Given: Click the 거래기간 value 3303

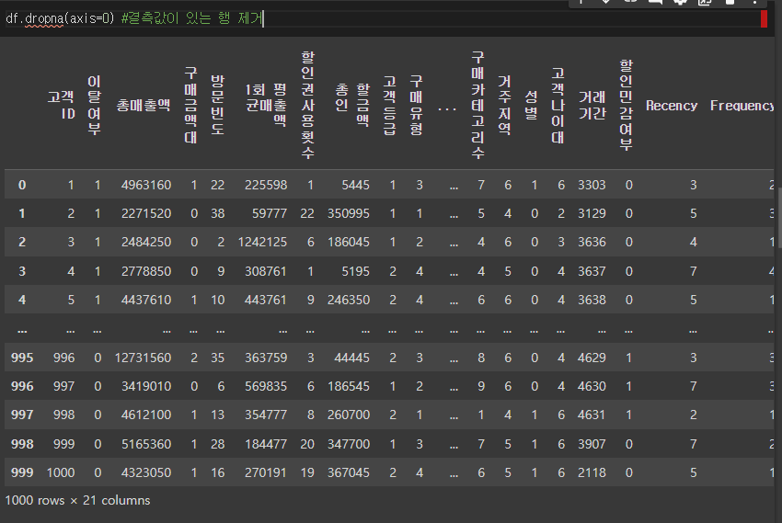Looking at the screenshot, I should coord(592,186).
